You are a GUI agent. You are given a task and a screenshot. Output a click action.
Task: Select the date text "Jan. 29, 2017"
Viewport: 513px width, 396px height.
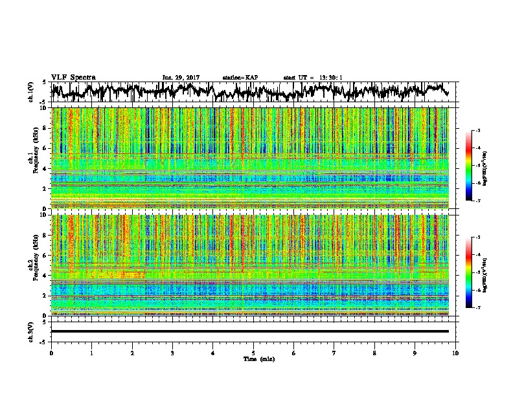(181, 78)
